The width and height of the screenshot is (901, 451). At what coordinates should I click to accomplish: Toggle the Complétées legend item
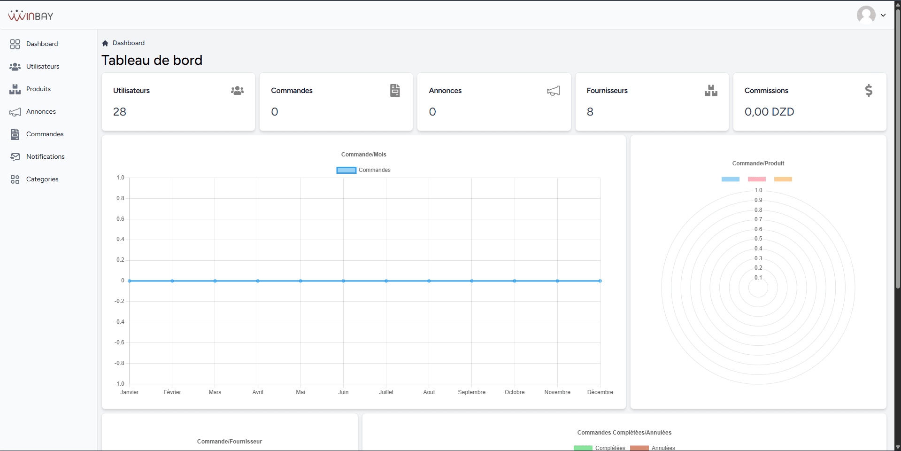[600, 448]
